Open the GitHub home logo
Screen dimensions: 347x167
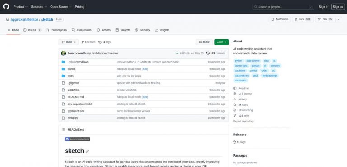6,7
